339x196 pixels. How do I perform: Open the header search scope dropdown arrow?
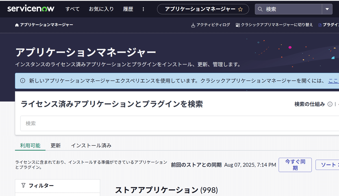pos(327,9)
